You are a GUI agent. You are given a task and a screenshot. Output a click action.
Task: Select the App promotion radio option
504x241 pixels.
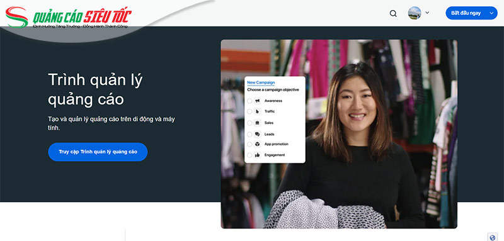249,144
